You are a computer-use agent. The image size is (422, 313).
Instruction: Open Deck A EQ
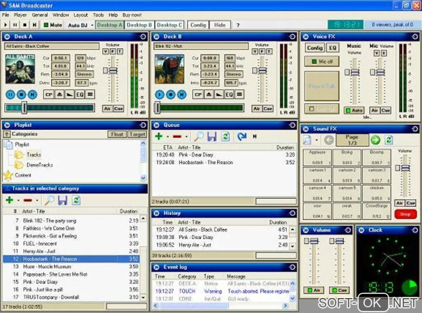pos(80,95)
